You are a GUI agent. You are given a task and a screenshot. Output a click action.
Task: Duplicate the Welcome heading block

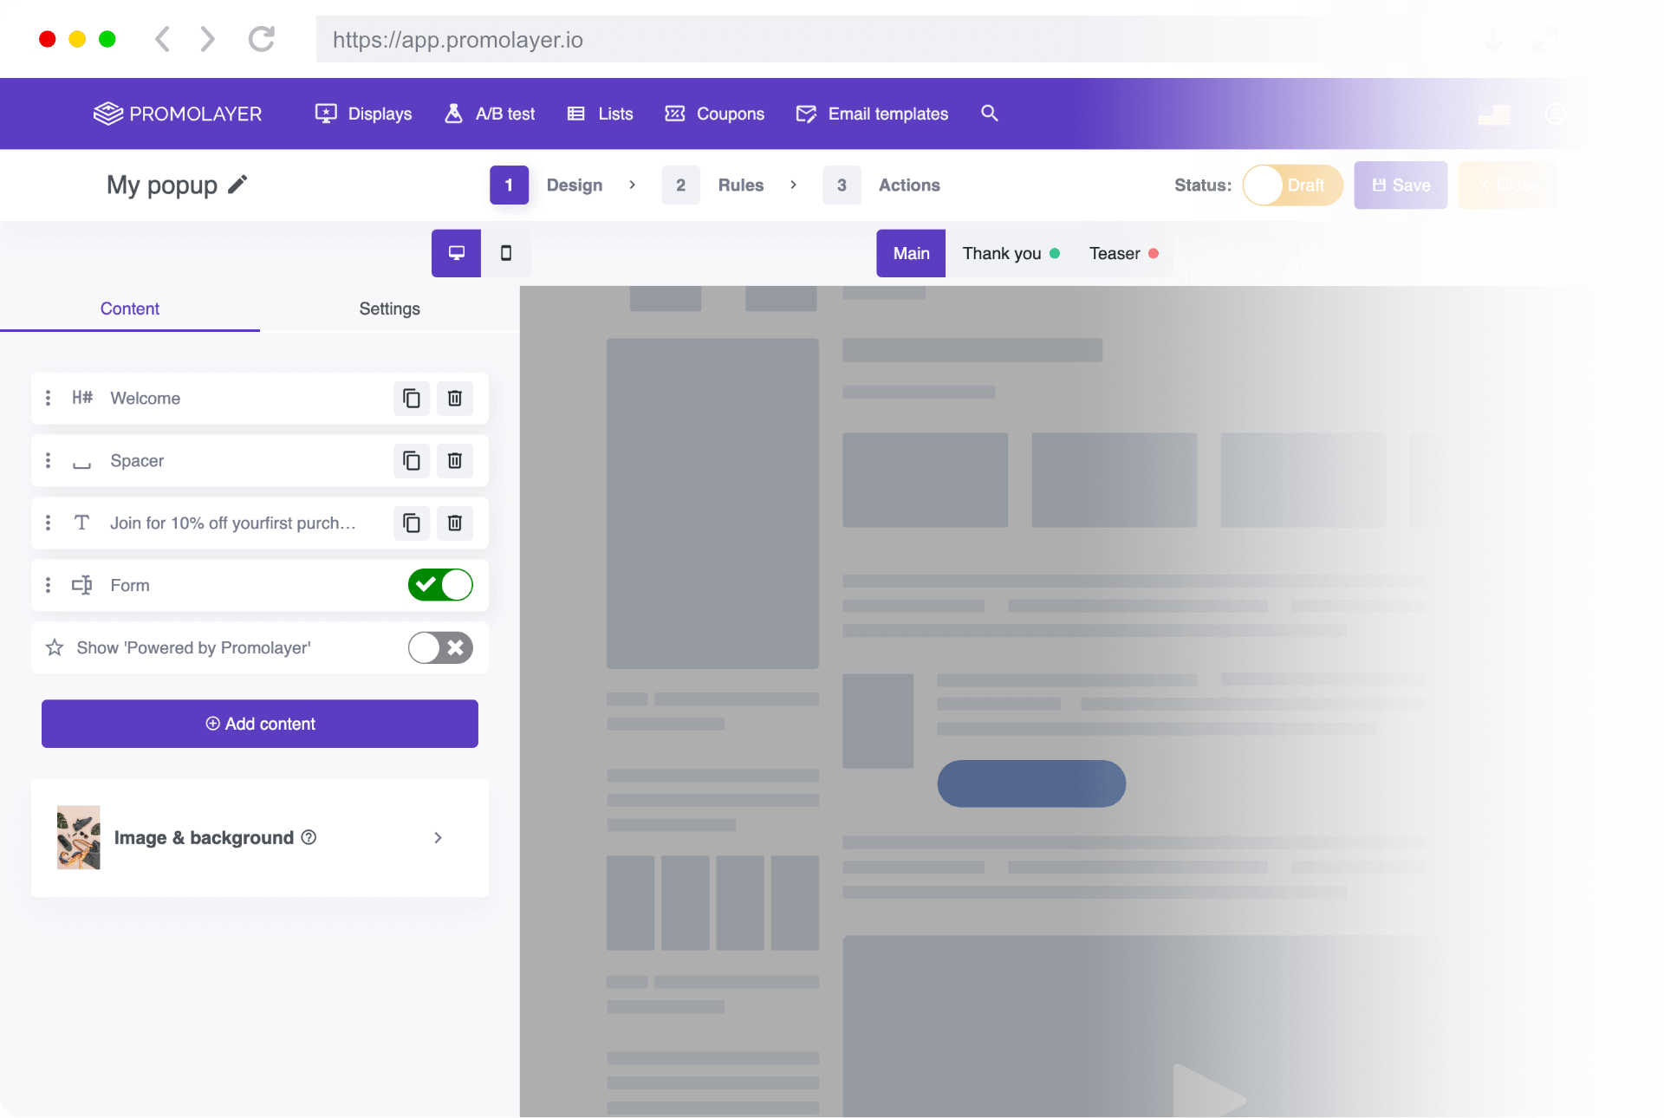click(x=412, y=399)
